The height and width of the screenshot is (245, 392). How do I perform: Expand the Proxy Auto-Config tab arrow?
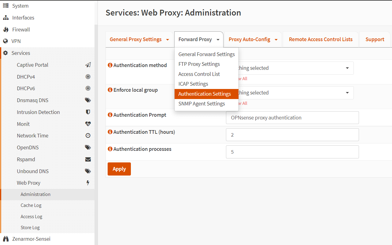(276, 40)
